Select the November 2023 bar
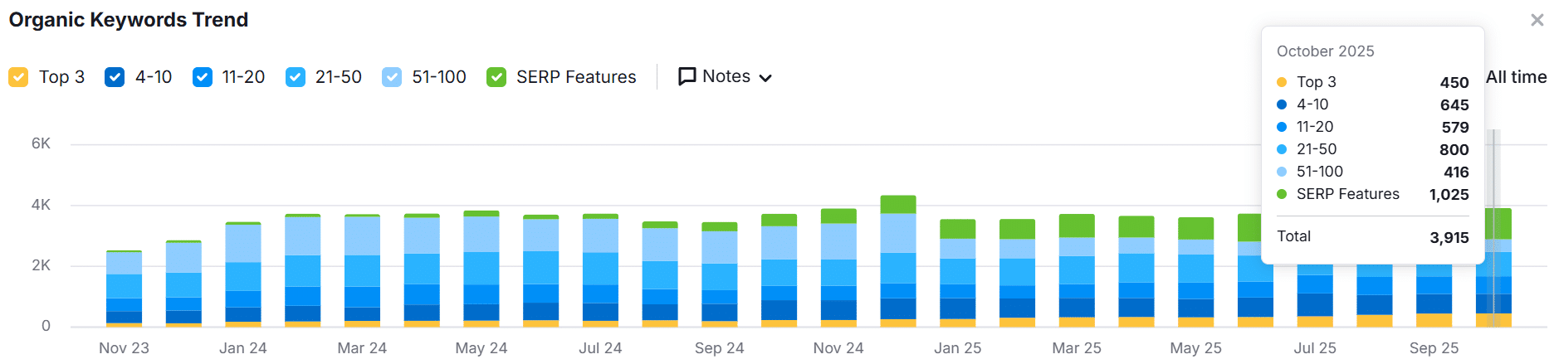This screenshot has width=1554, height=364. point(125,288)
